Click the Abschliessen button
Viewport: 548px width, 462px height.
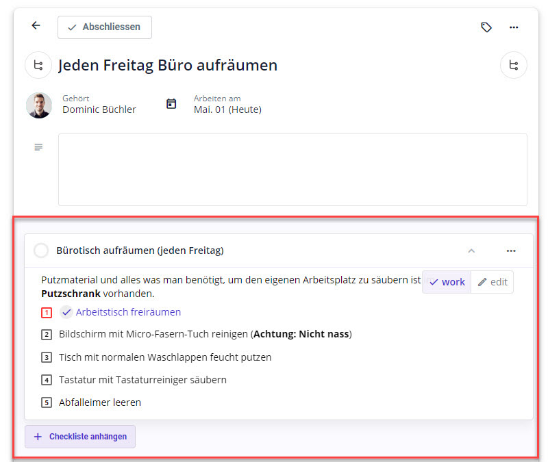(104, 27)
